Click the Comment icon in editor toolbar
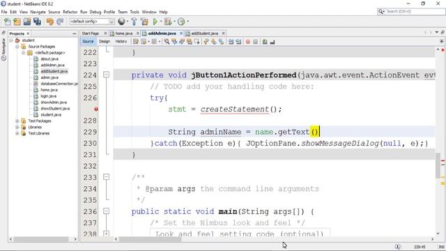Screen dimensions: 446x251 (x=265, y=42)
